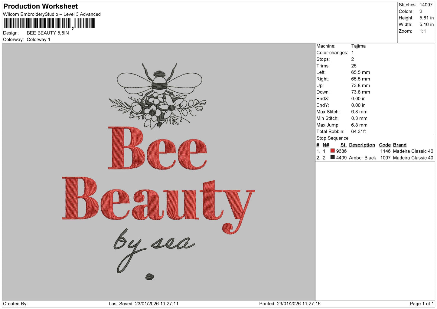Click 'Amber Black' thread description

point(362,158)
